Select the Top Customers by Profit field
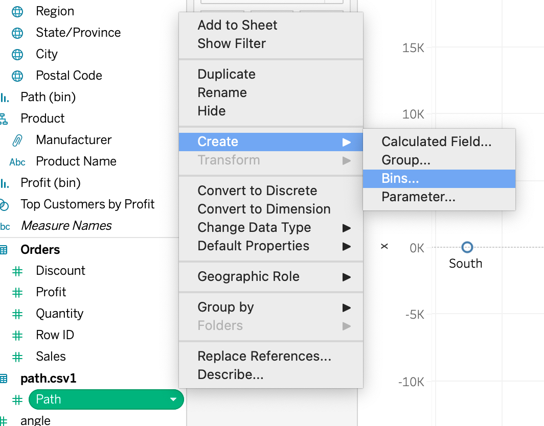This screenshot has height=426, width=544. (87, 204)
